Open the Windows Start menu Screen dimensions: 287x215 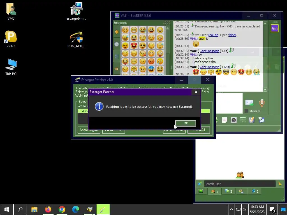(x=7, y=209)
